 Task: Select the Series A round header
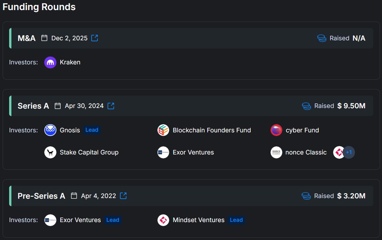(191, 106)
